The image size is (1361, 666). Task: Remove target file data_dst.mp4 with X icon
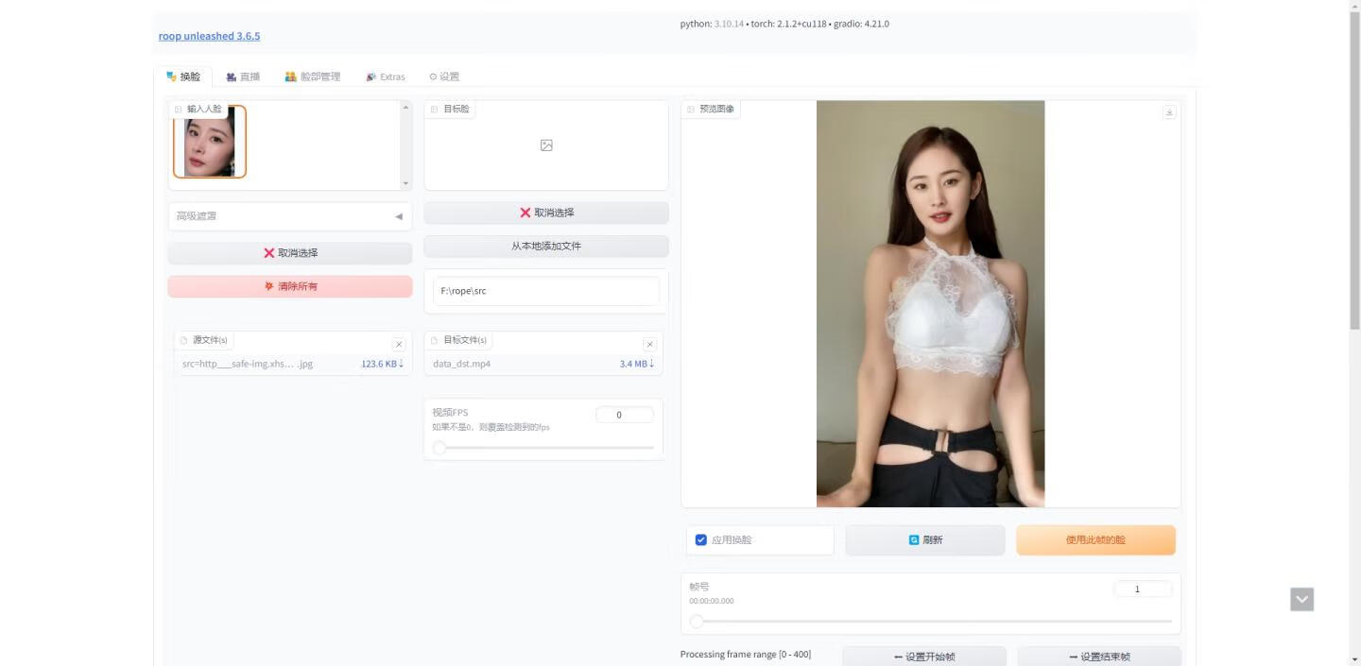coord(649,345)
